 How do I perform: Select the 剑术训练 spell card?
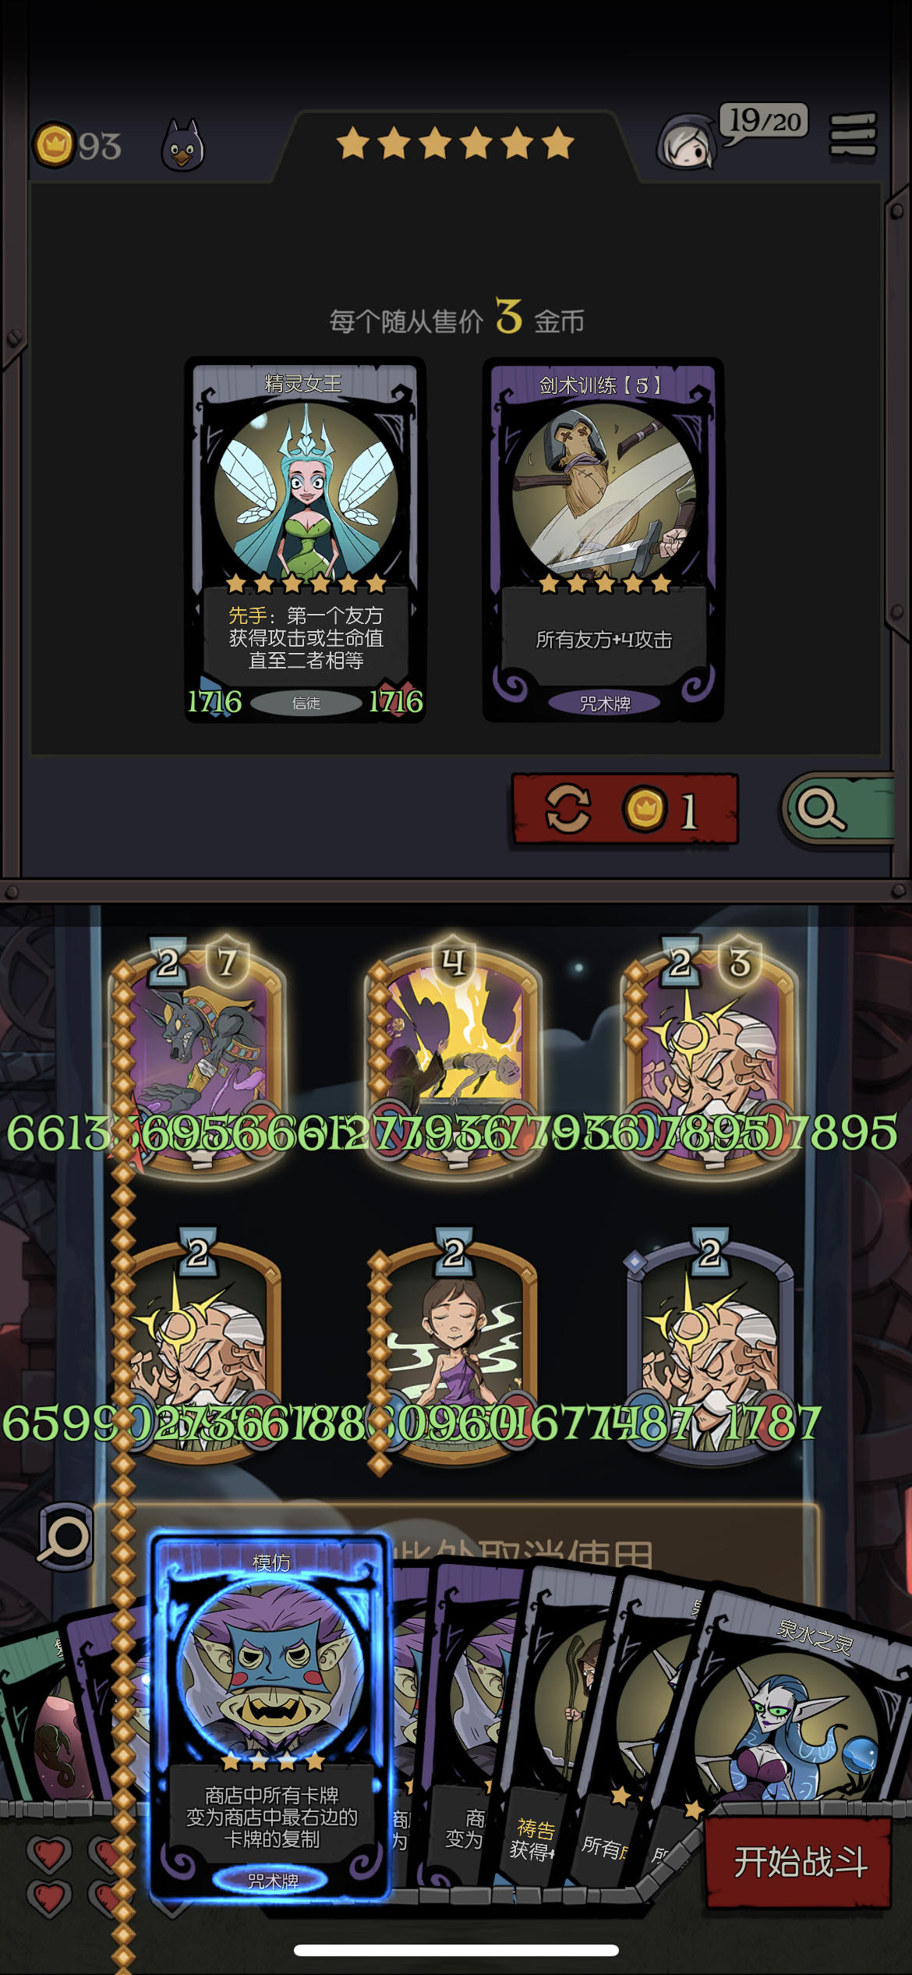click(603, 540)
